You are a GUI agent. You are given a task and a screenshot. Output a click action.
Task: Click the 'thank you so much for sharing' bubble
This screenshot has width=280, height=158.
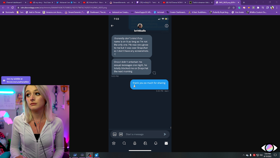149,84
